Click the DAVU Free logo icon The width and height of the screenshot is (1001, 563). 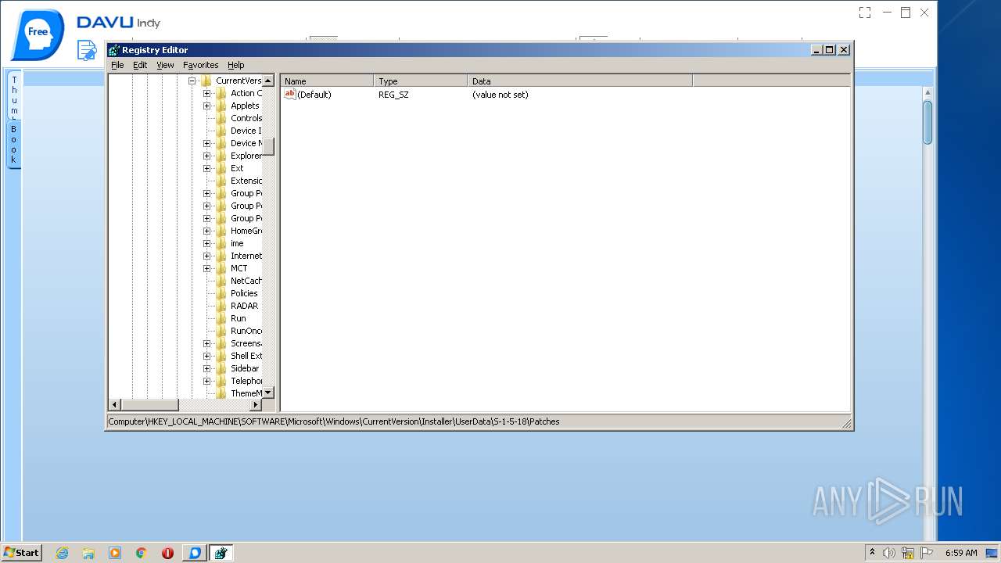pos(38,34)
